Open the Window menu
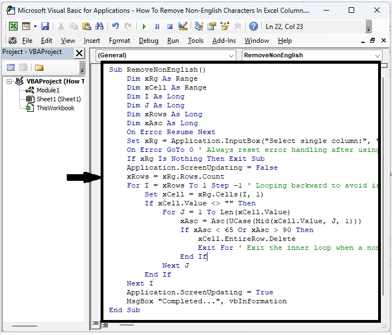 point(257,41)
